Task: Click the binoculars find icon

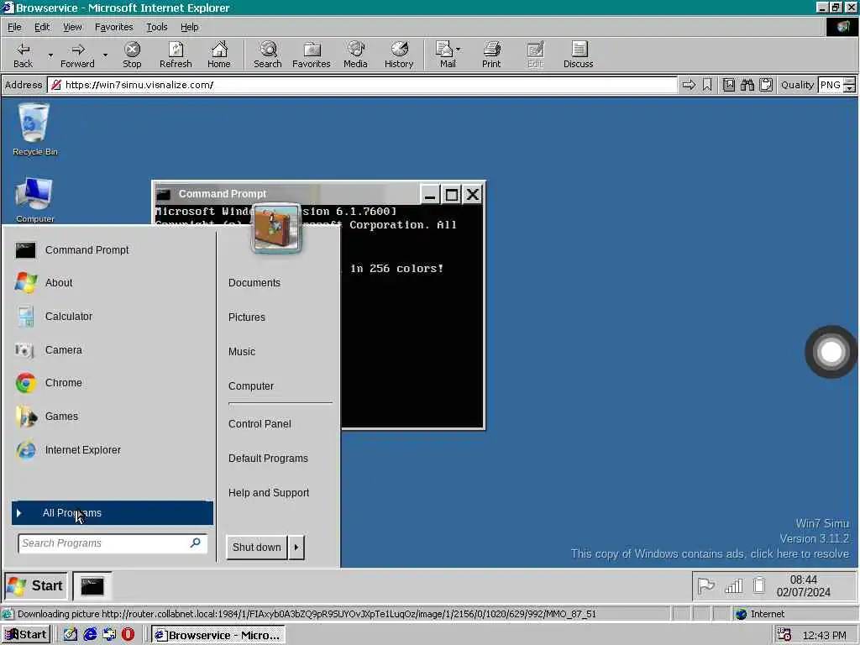Action: [x=747, y=85]
